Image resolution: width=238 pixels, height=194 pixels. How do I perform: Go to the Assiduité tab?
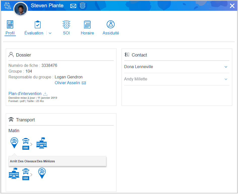(111, 28)
